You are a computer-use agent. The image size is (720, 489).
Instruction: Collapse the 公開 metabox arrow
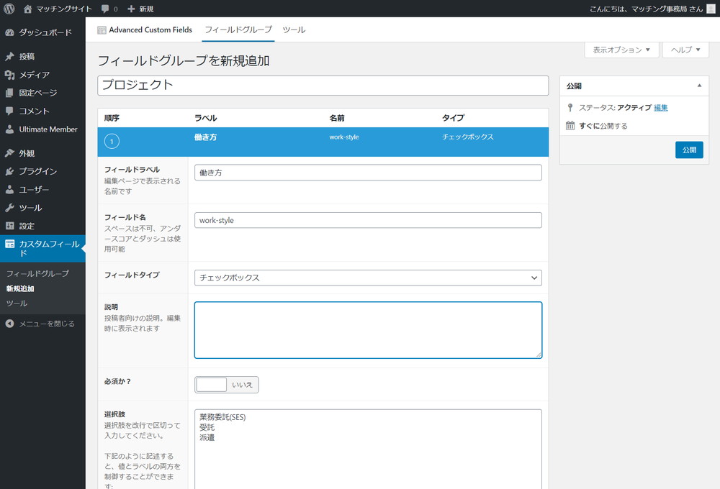(x=699, y=86)
